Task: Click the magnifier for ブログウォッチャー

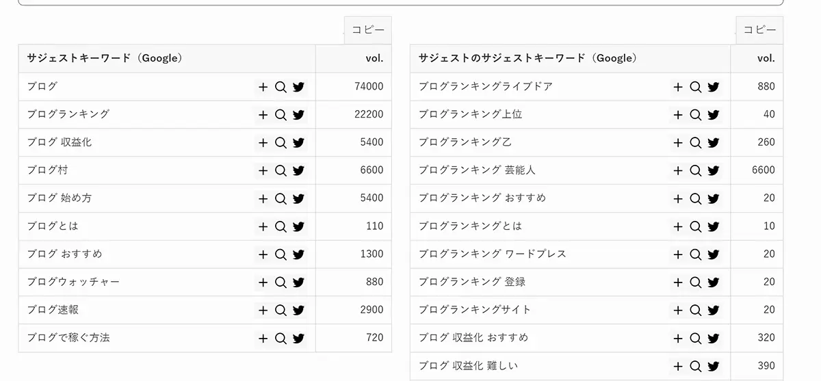Action: pyautogui.click(x=281, y=283)
